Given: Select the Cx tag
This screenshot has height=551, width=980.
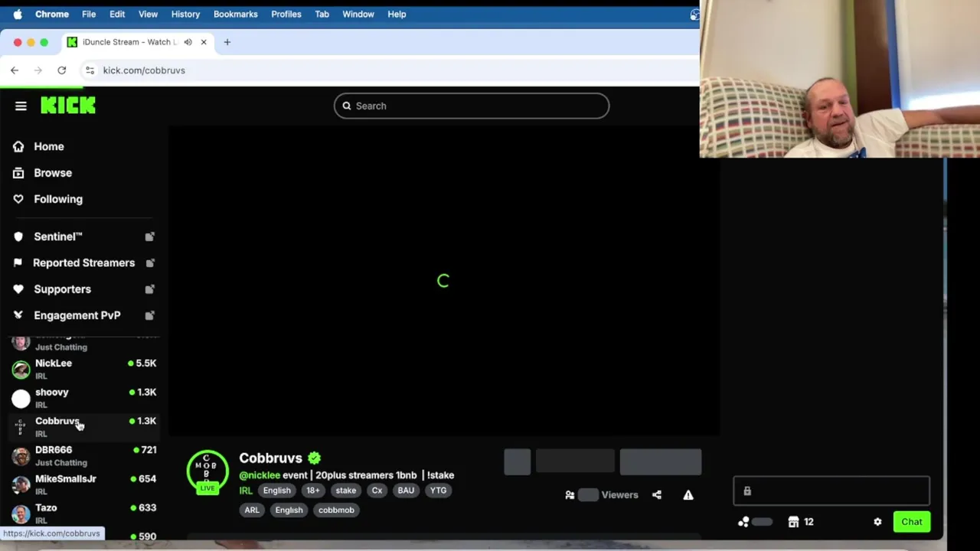Looking at the screenshot, I should tap(377, 491).
